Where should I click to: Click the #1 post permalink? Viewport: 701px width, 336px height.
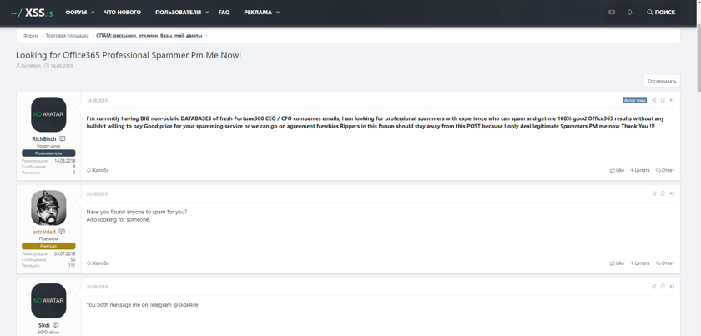point(672,101)
